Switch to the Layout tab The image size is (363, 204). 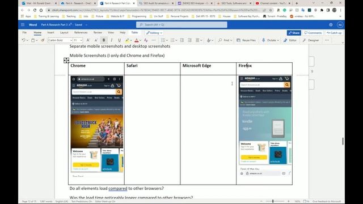[x=64, y=33]
